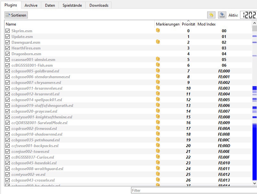Click the Sortieren button
This screenshot has height=194, width=257.
tap(16, 15)
